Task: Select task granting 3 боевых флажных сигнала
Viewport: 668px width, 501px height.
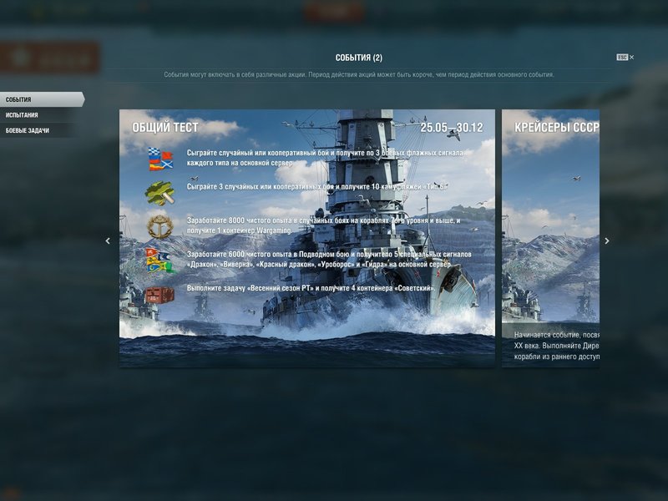Action: (325, 158)
